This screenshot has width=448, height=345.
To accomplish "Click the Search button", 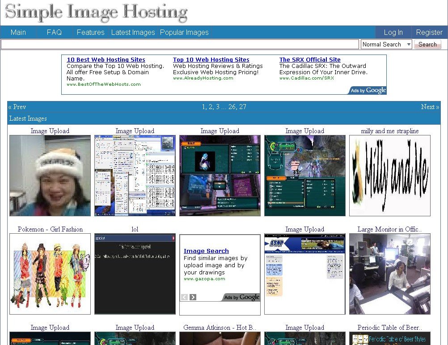I will [x=427, y=44].
